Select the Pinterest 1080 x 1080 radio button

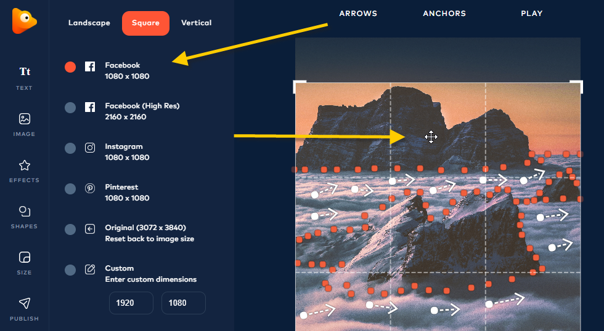click(70, 189)
